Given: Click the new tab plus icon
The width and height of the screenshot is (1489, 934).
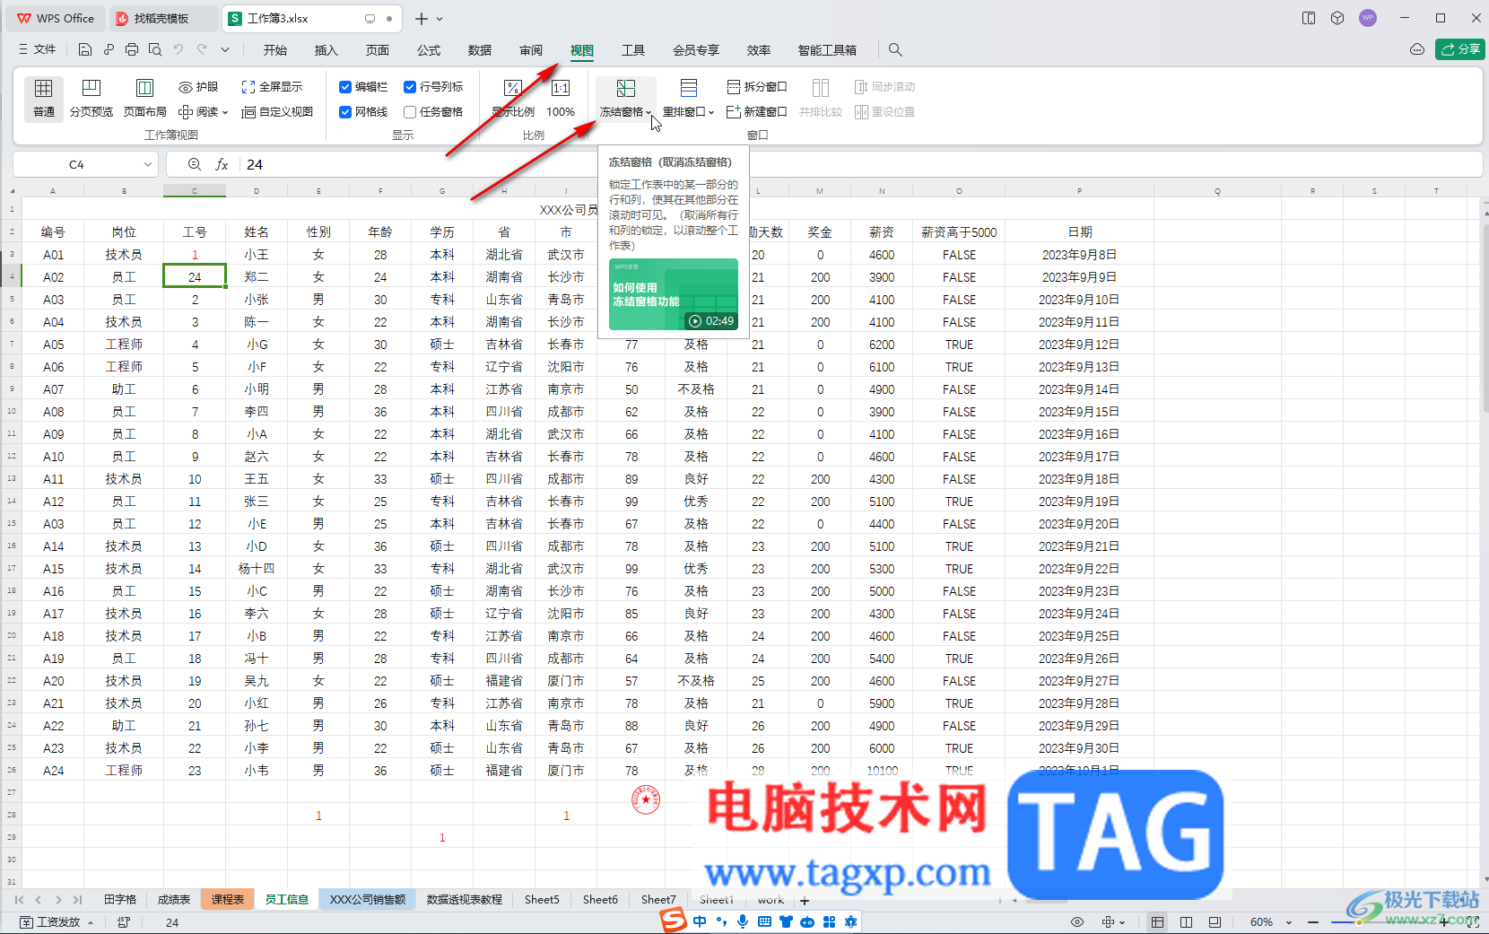Looking at the screenshot, I should [422, 19].
